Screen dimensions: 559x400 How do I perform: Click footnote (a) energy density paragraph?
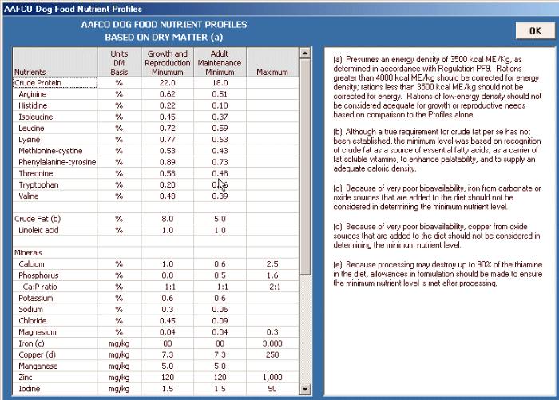coord(437,87)
